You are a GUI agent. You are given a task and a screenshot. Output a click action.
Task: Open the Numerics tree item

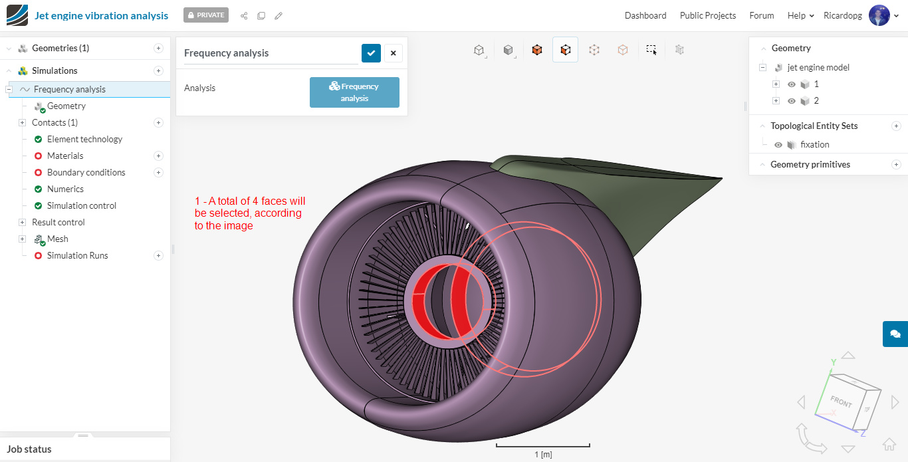point(65,189)
